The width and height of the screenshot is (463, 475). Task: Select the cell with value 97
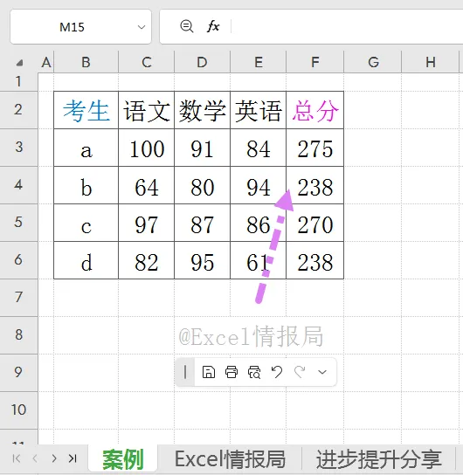click(147, 223)
